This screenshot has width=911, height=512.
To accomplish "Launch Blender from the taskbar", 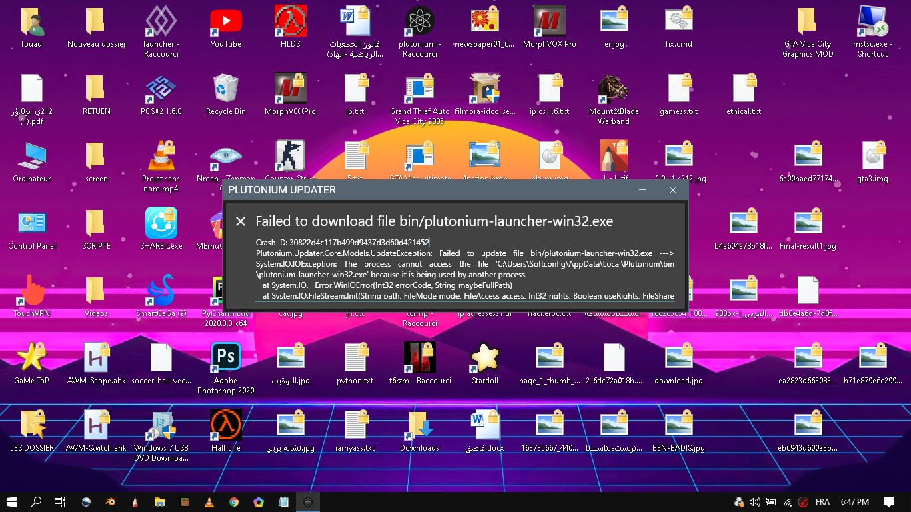I will coord(110,502).
